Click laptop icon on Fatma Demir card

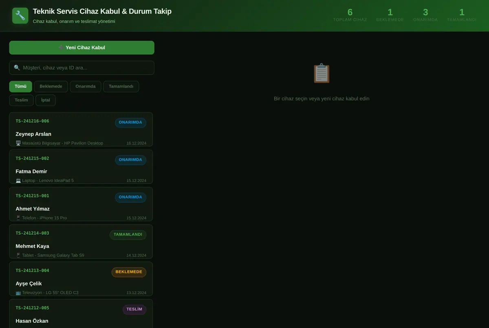(18, 181)
